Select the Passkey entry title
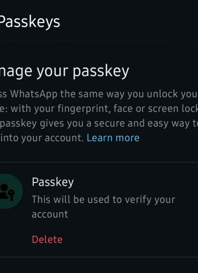 coord(53,182)
